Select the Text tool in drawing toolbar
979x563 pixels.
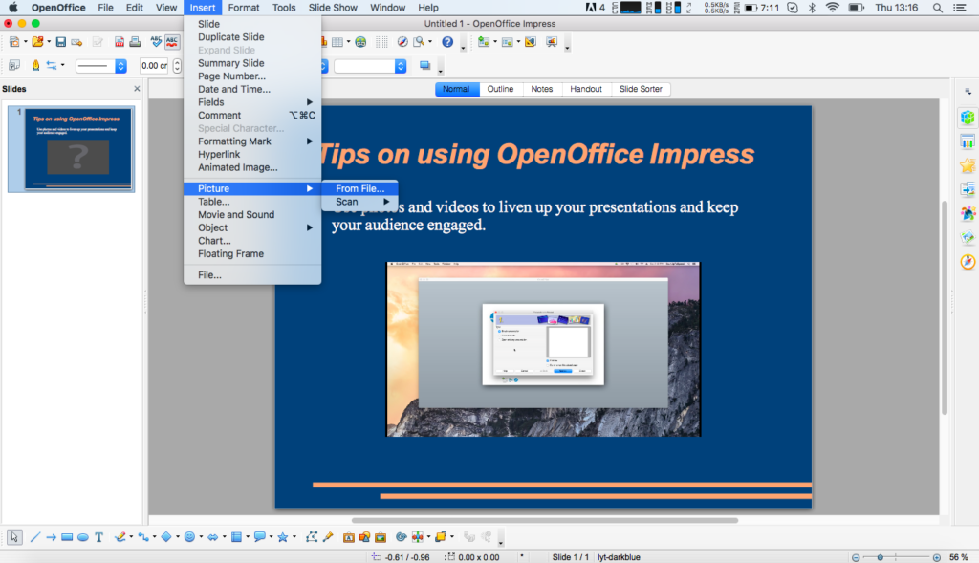(x=98, y=537)
